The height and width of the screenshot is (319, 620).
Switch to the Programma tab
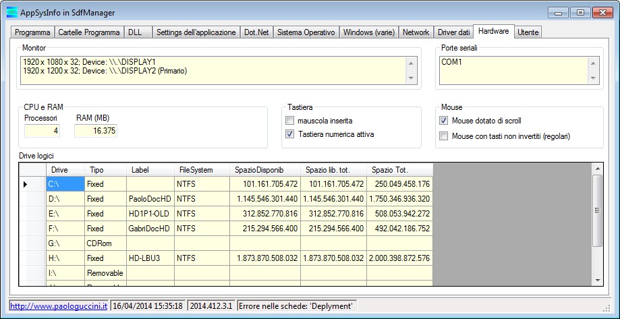point(32,32)
